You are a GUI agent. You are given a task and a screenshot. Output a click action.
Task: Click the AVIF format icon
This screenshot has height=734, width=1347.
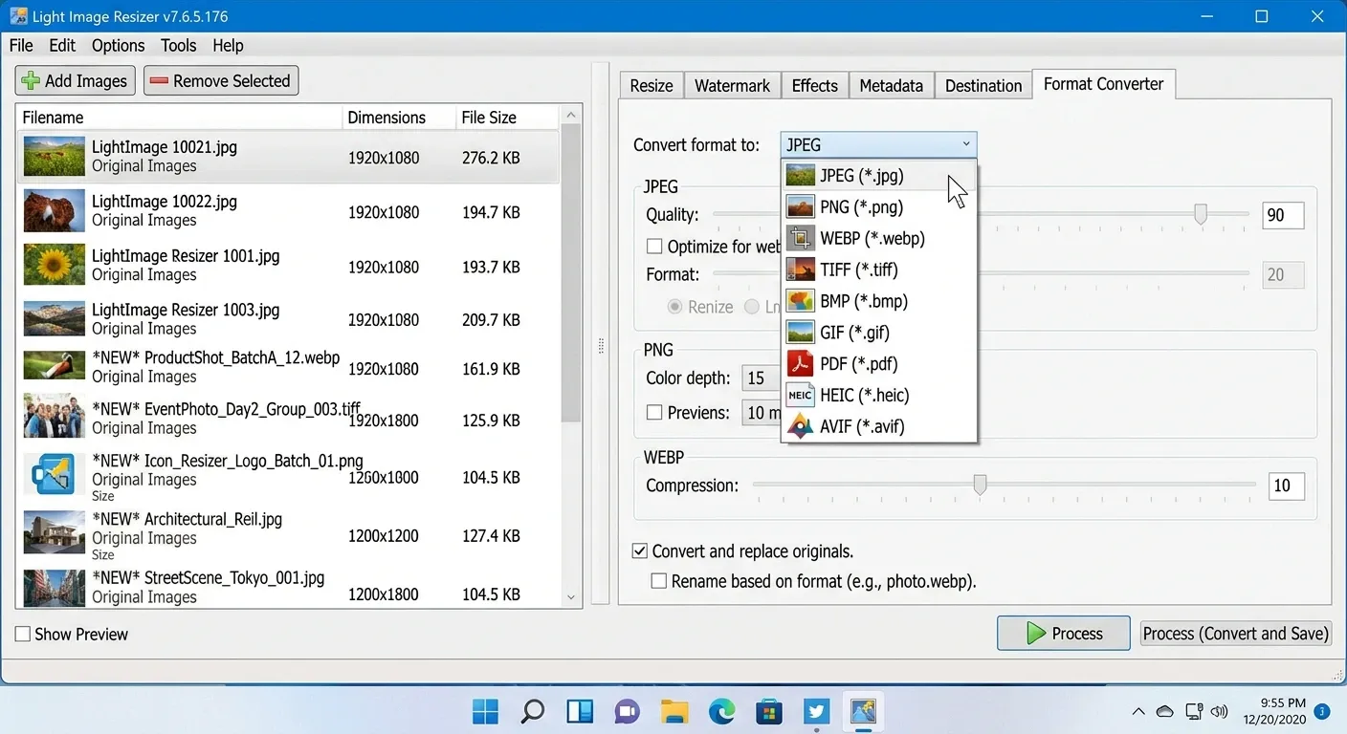(800, 427)
